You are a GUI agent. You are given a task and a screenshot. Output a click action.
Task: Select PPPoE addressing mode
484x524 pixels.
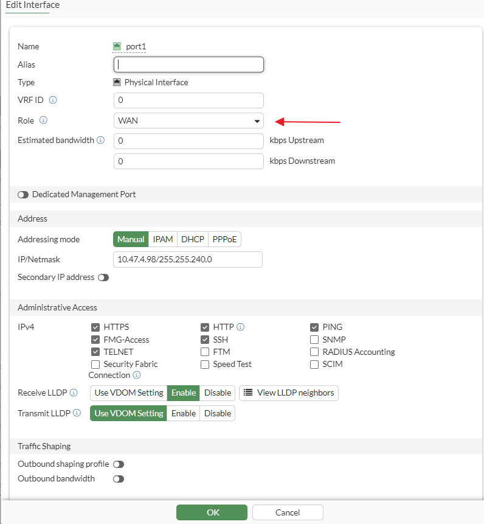[x=224, y=239]
